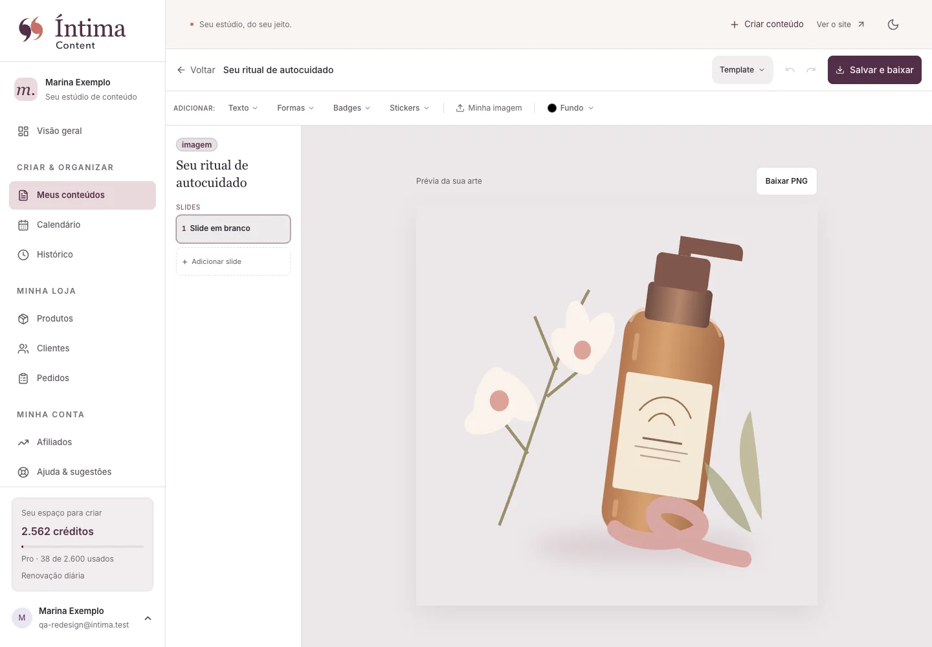Viewport: 932px width, 647px height.
Task: Open the Ver o site link
Action: point(840,25)
